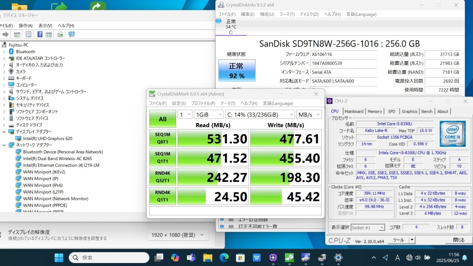
Task: Toggle the console tree pane icon in Device Manager
Action: pyautogui.click(x=17, y=35)
